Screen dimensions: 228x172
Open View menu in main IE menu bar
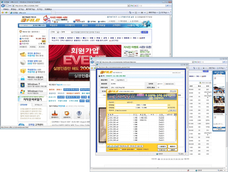21,9
